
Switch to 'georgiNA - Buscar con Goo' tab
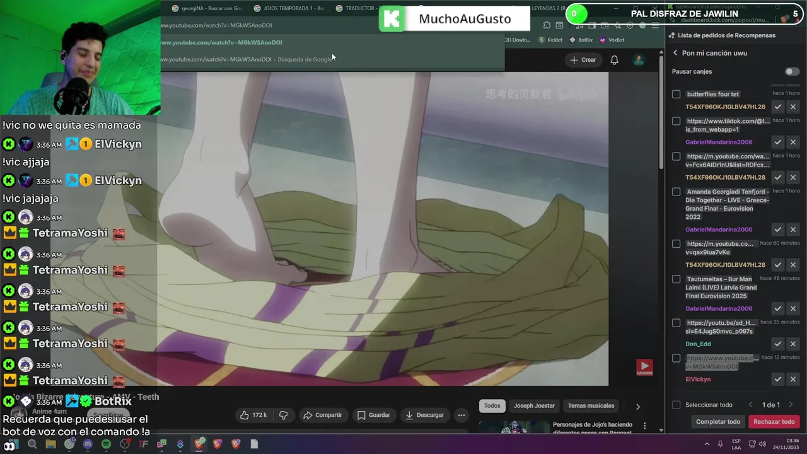(207, 8)
